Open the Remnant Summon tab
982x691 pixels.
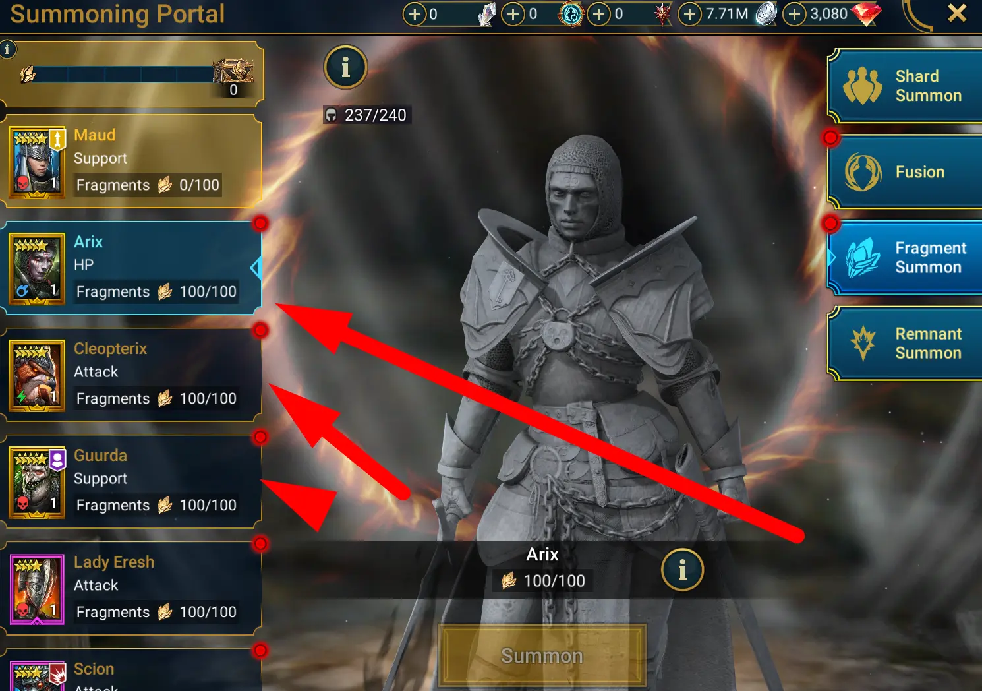(905, 344)
